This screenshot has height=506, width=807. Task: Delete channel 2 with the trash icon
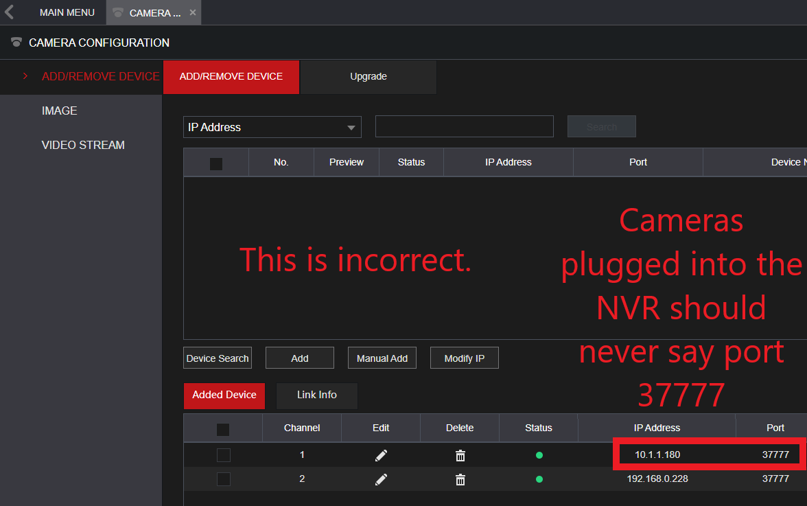pos(460,480)
